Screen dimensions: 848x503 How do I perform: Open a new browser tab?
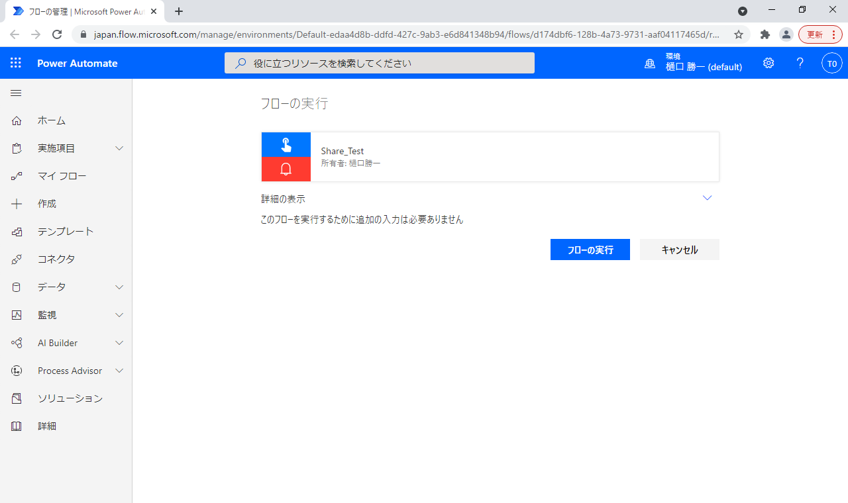(179, 11)
